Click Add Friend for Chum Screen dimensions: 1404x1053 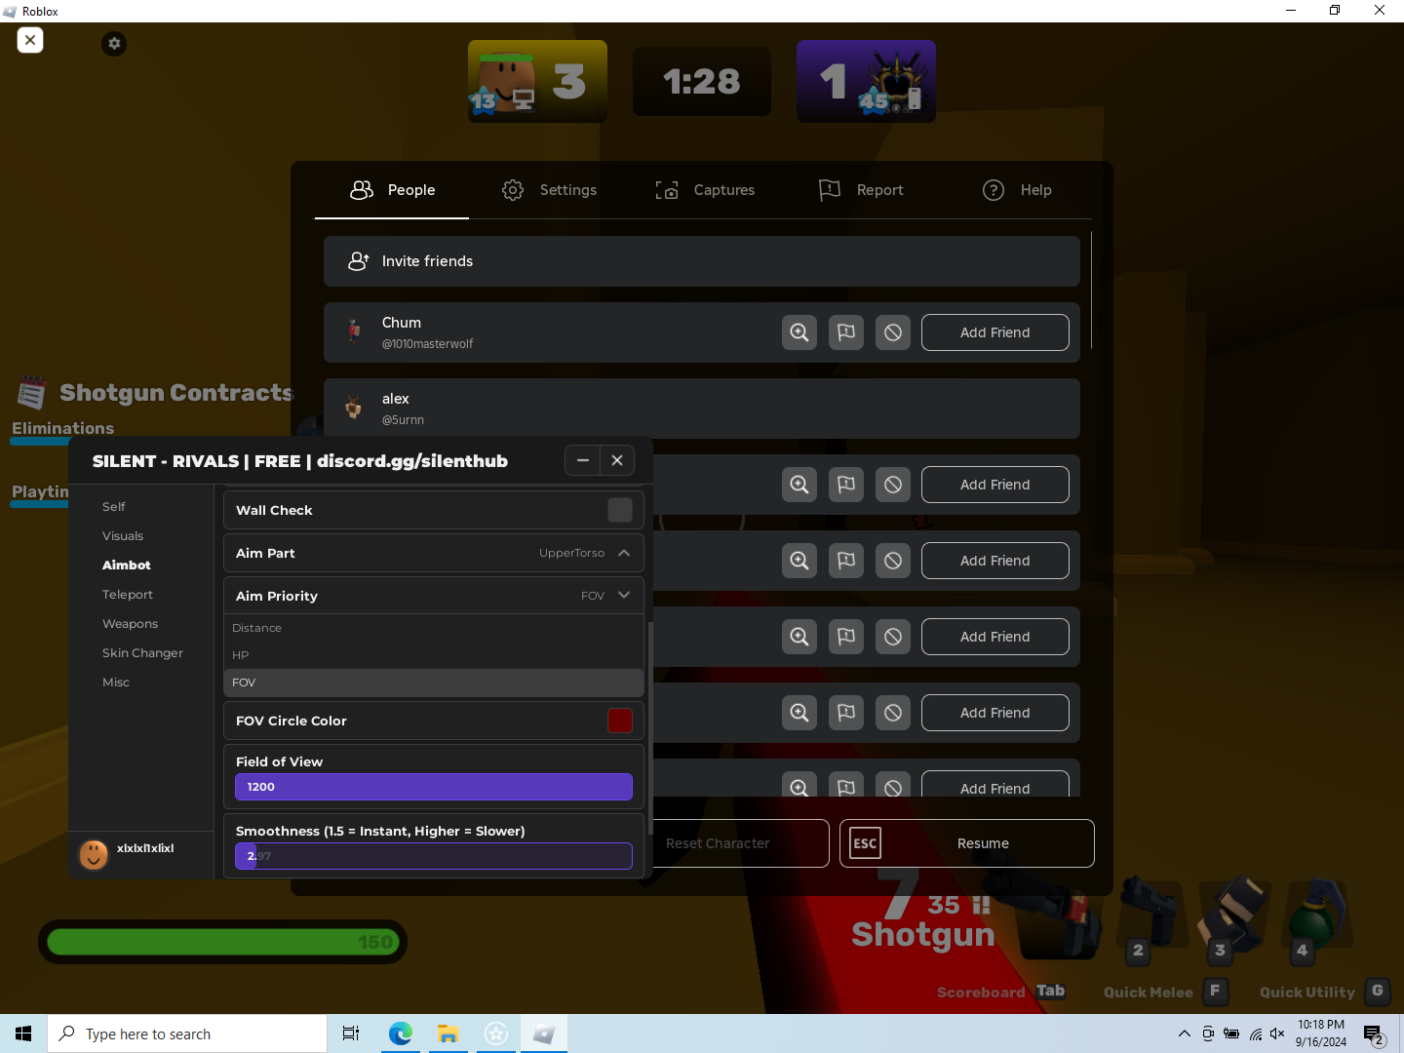pos(995,332)
